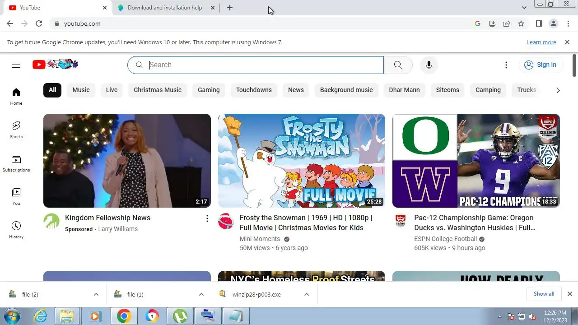Click Show all downloads
Screen dimensions: 578x325
pyautogui.click(x=544, y=294)
